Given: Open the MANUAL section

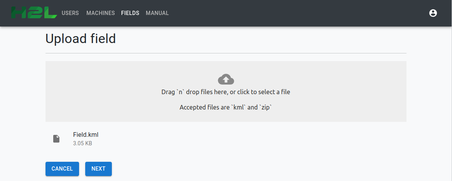Looking at the screenshot, I should coord(157,13).
